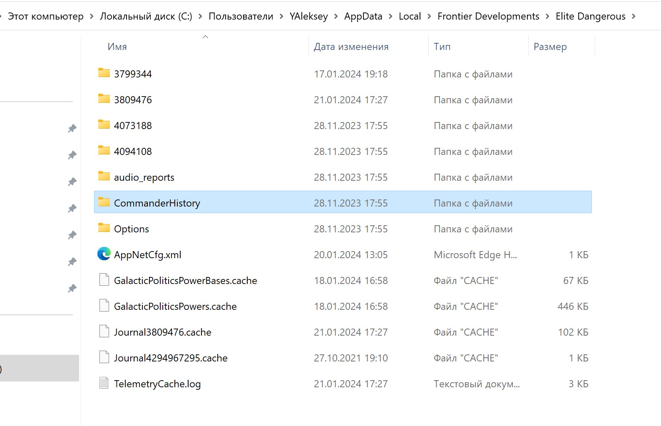
Task: Expand chevron after AppData in breadcrumb
Action: (x=390, y=16)
